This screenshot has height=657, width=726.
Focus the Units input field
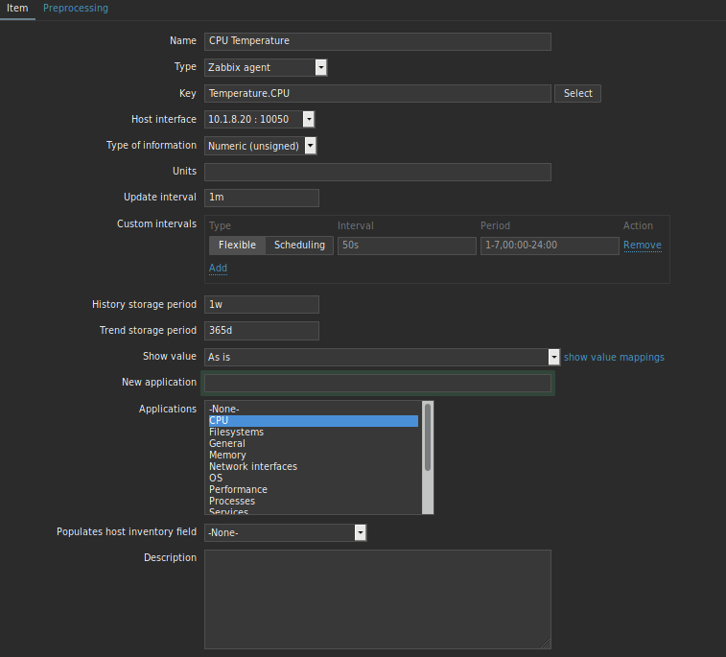pyautogui.click(x=378, y=173)
